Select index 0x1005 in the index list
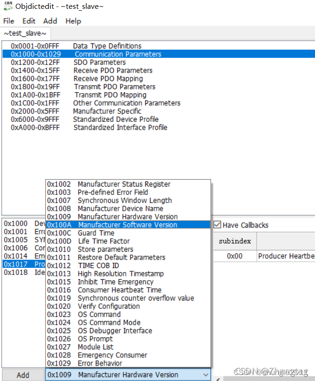 (24, 240)
